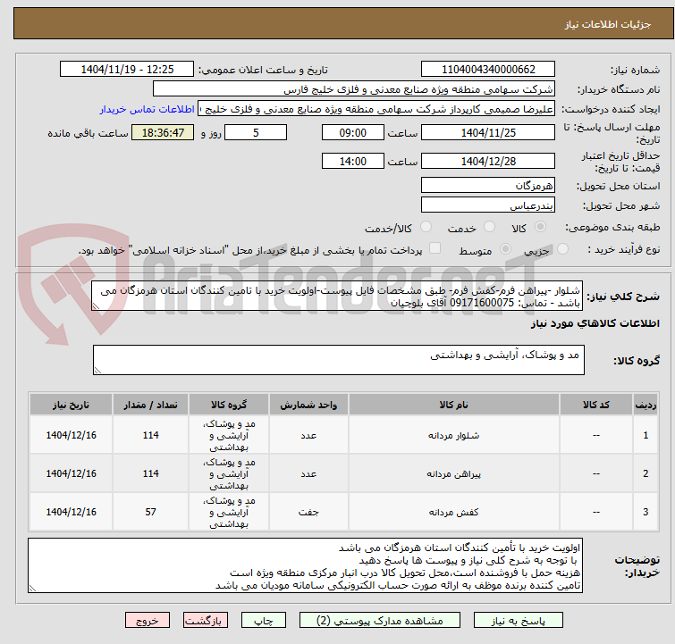Click the deadline time field 09:00
This screenshot has height=644, width=675.
pyautogui.click(x=352, y=132)
